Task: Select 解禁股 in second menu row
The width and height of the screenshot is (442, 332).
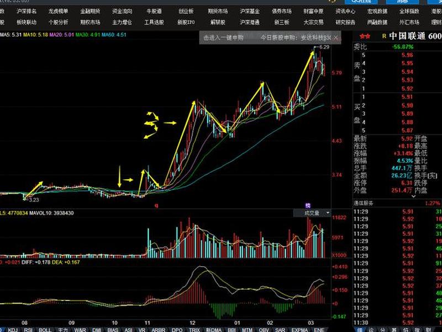Action: (218, 22)
